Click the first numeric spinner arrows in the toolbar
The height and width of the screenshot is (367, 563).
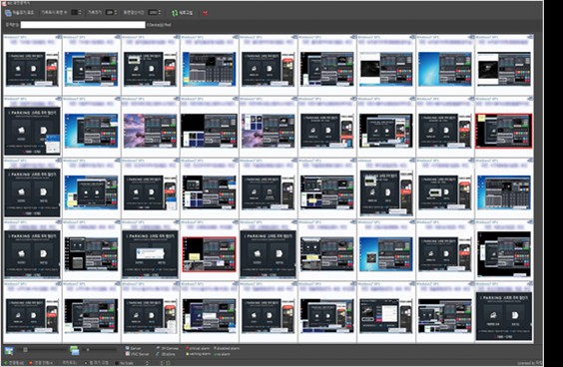click(x=80, y=13)
